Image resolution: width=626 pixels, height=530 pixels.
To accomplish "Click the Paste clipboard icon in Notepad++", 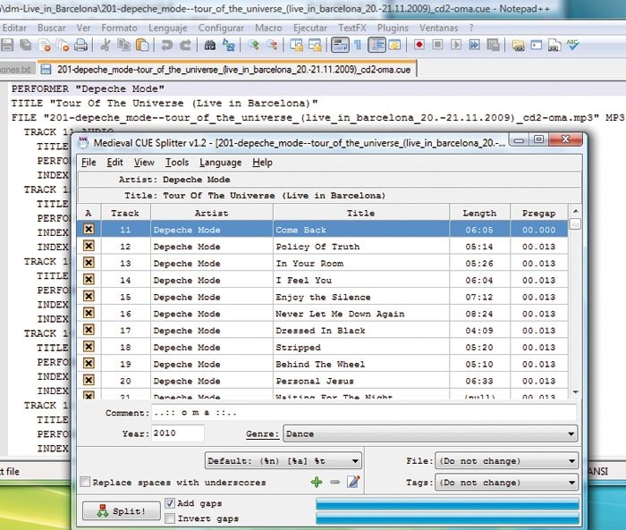I will pos(142,45).
